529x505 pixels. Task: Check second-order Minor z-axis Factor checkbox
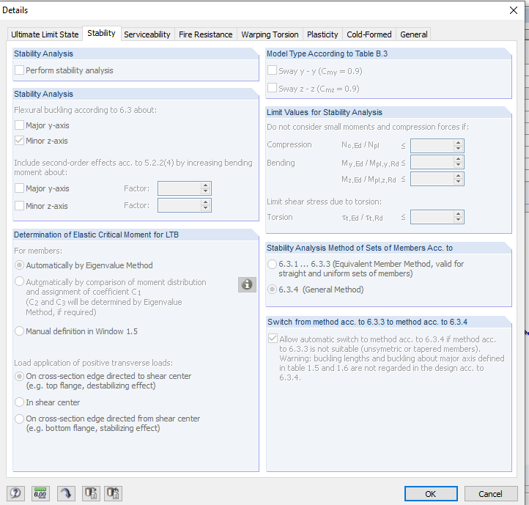(x=19, y=205)
